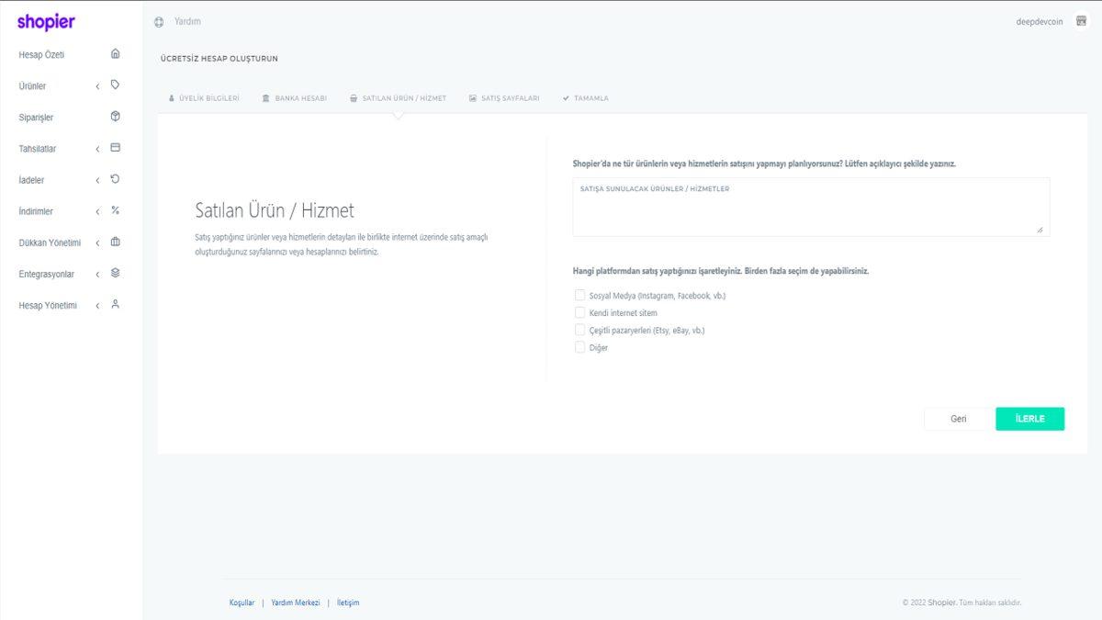The height and width of the screenshot is (620, 1102).
Task: Open the Satış Sayfaları step
Action: click(504, 97)
